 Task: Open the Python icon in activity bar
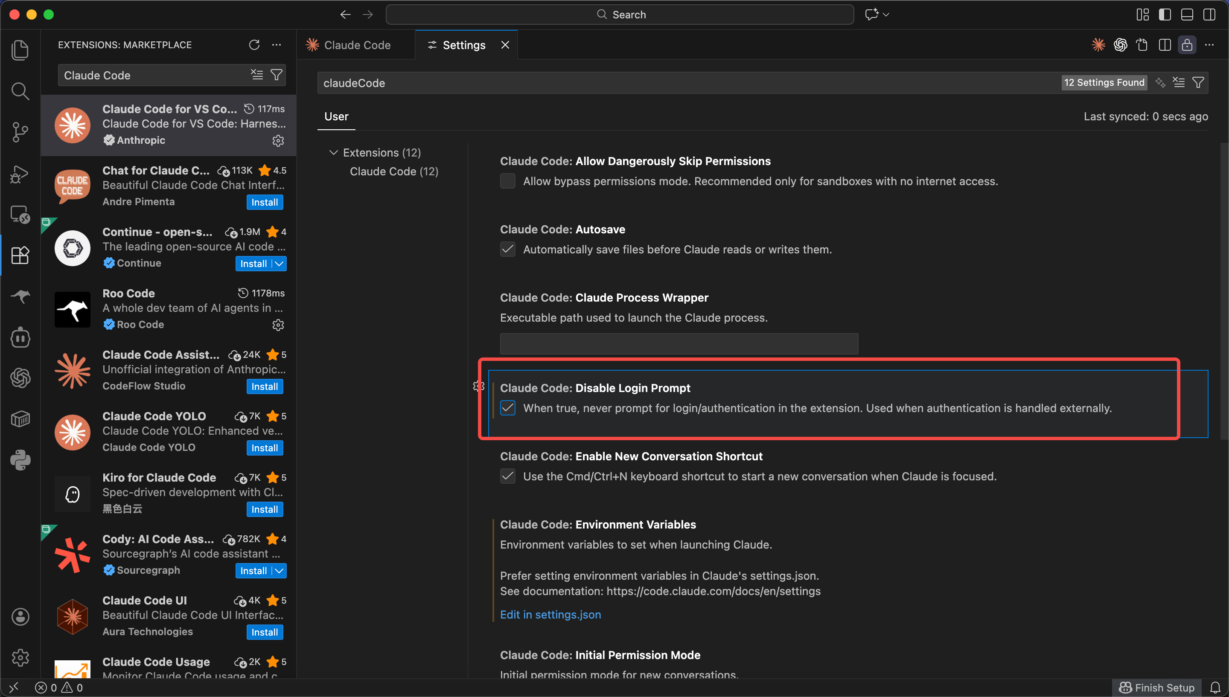[20, 460]
